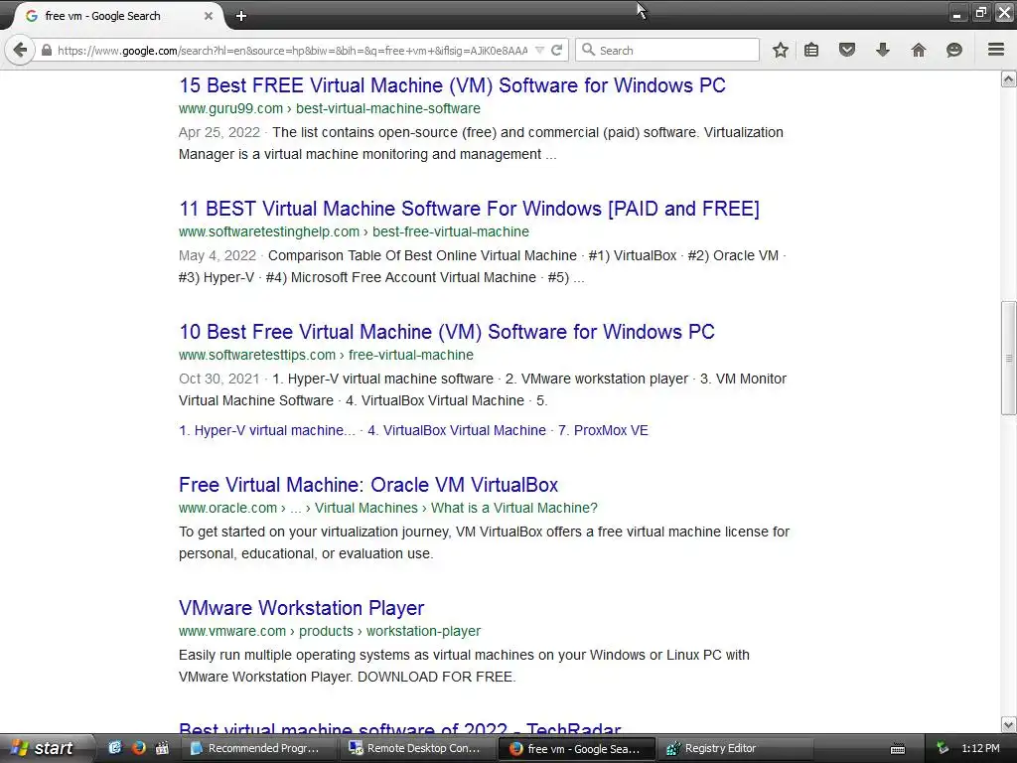Follow '7. ProxMox VE' sitelink
This screenshot has height=763, width=1017.
click(603, 430)
